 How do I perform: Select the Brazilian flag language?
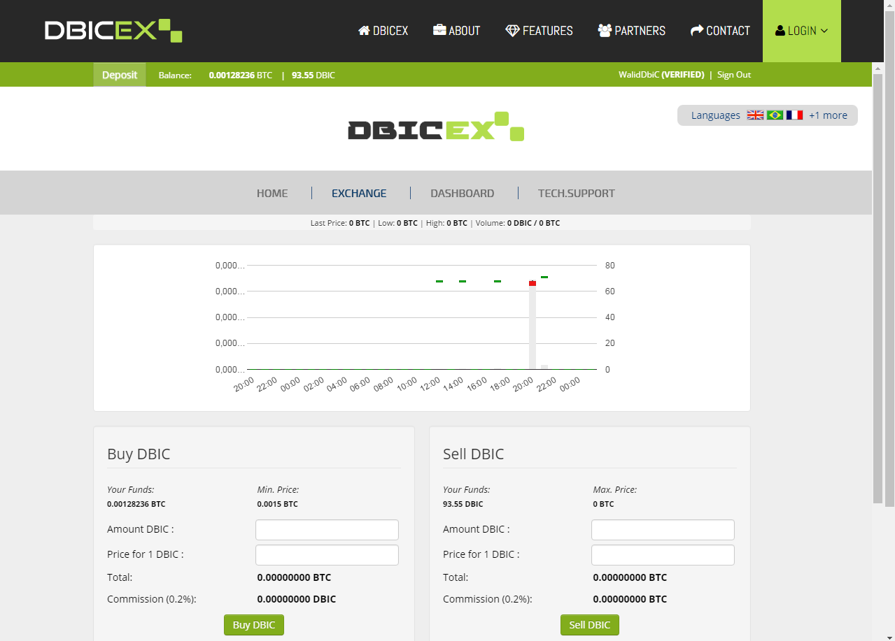pos(775,115)
